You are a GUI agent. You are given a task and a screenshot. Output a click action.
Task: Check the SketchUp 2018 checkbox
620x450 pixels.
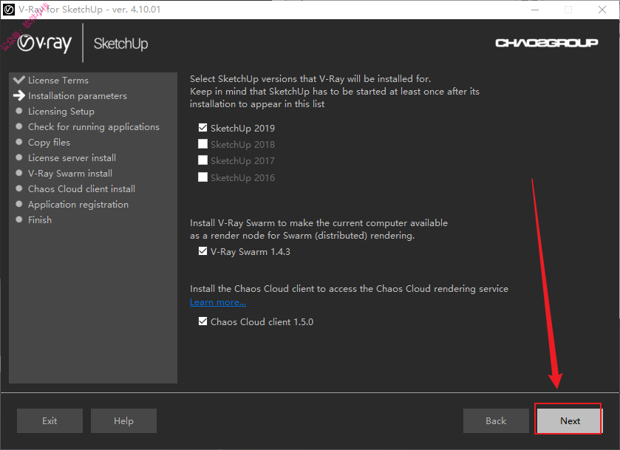(202, 143)
